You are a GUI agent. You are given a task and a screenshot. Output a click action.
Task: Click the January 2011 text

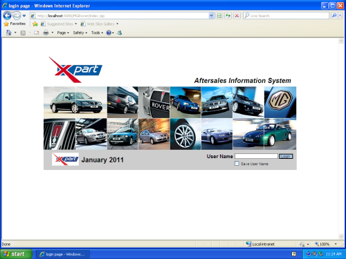click(102, 160)
